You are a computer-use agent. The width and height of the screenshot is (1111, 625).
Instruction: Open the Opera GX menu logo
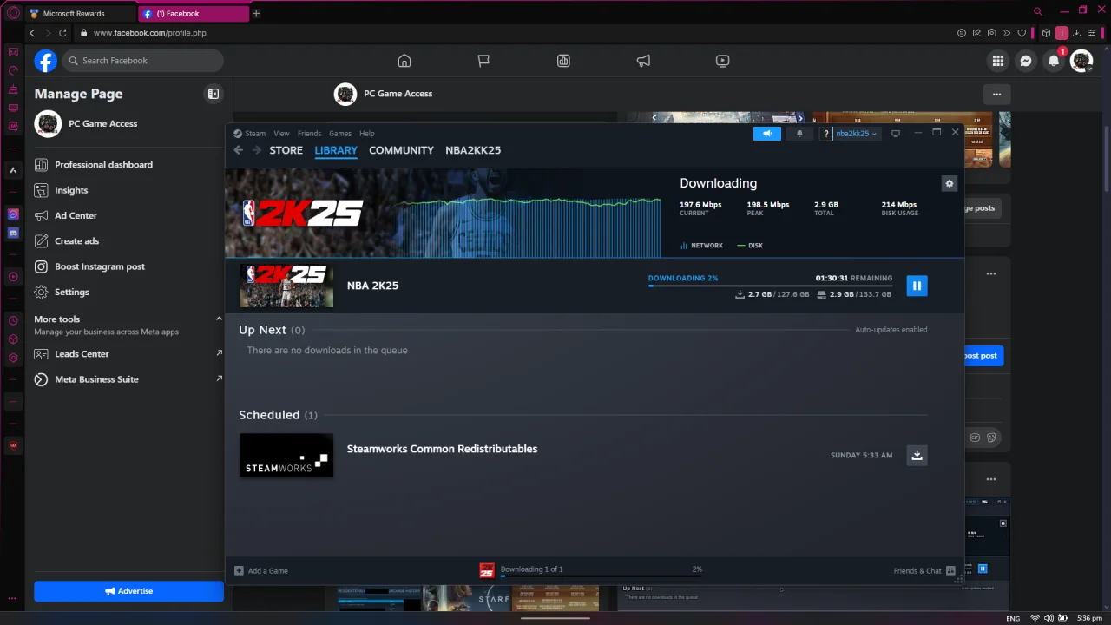click(x=12, y=13)
